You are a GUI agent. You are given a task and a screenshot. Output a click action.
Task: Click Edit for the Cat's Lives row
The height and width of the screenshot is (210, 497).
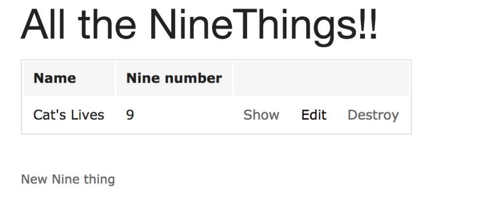tap(314, 115)
